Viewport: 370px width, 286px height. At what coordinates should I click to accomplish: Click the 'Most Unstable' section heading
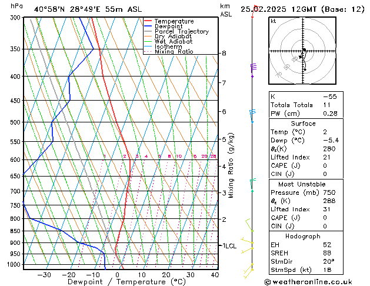coord(302,184)
